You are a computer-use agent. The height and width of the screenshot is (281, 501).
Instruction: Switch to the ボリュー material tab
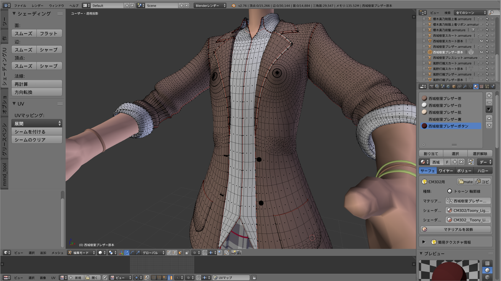tap(464, 171)
